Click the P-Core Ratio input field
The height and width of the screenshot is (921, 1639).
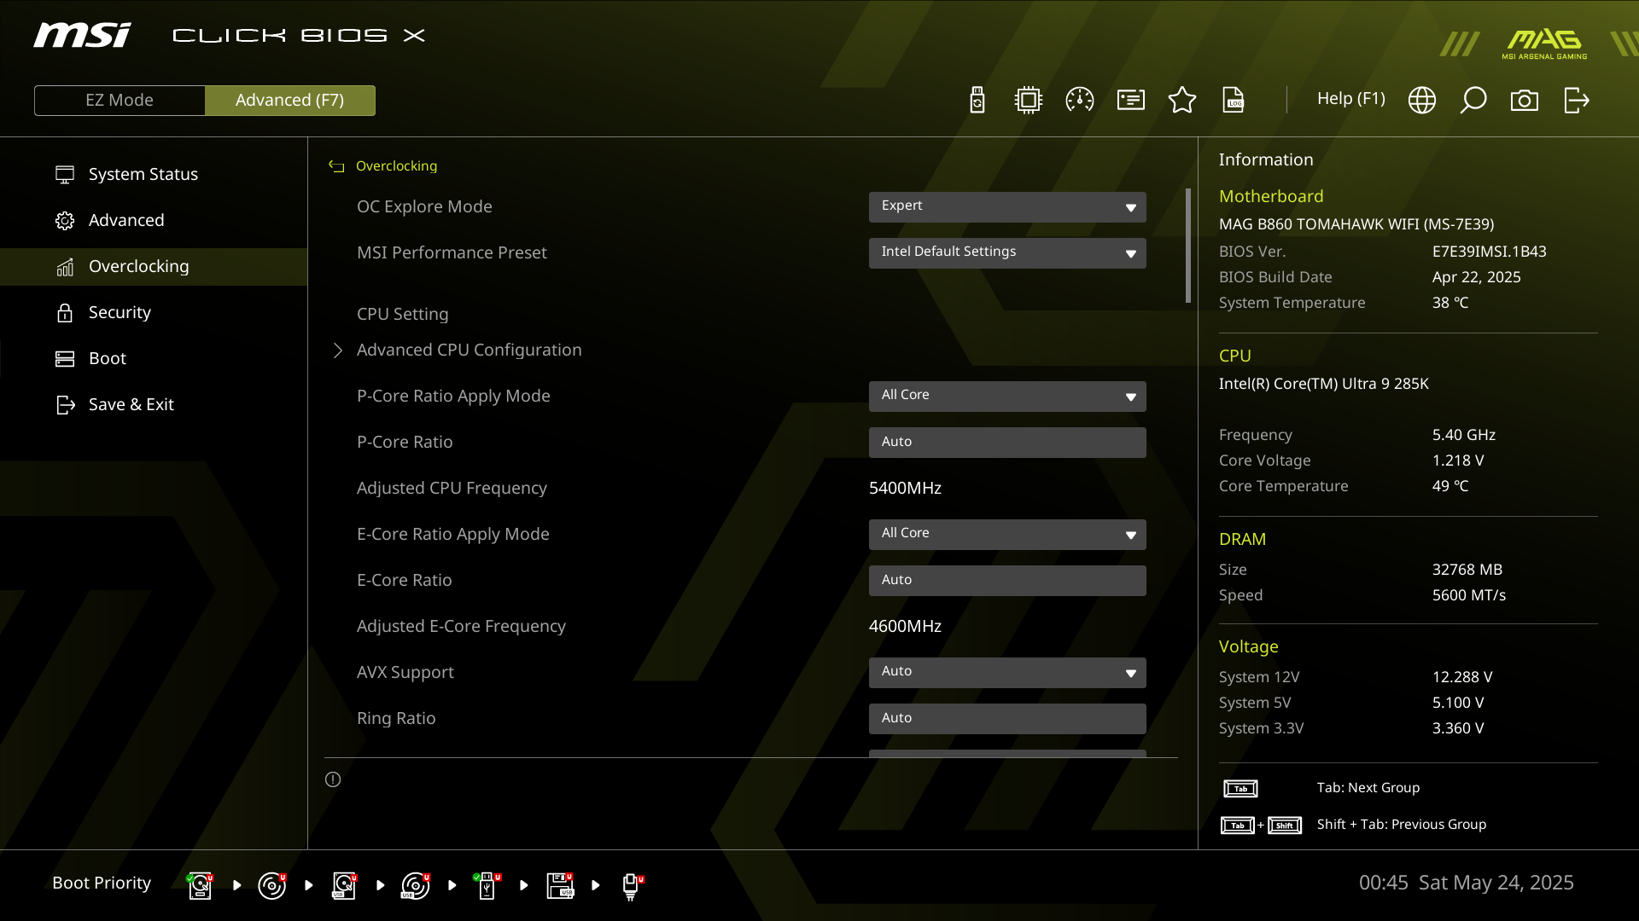tap(1007, 442)
